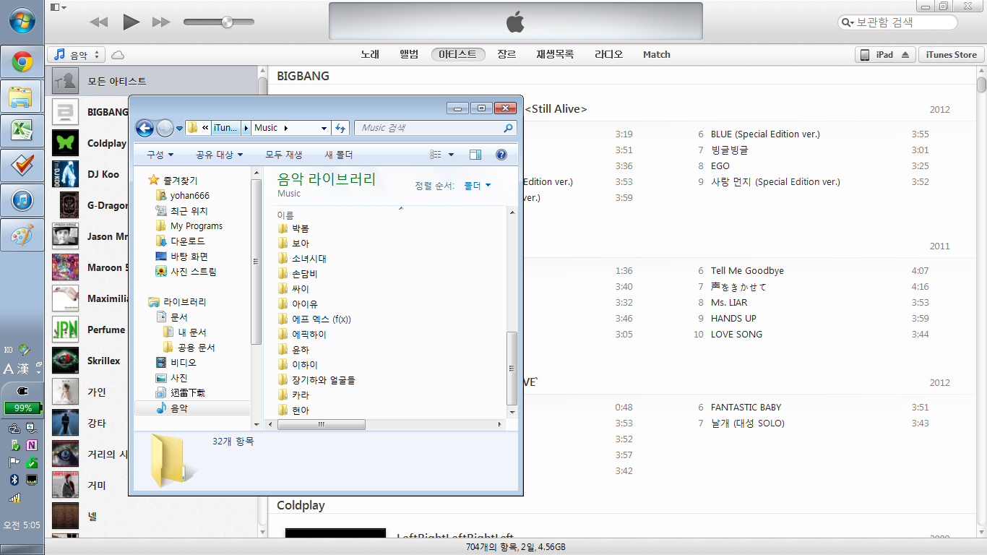
Task: Select the 소녀시대 folder
Action: click(x=309, y=259)
